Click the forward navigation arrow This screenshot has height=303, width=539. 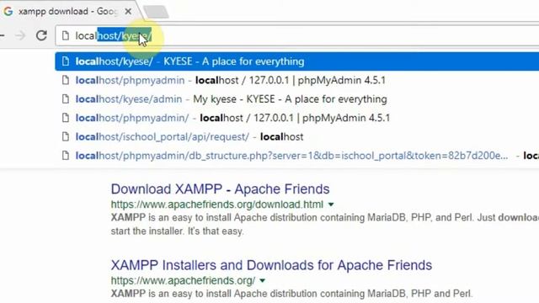click(20, 35)
